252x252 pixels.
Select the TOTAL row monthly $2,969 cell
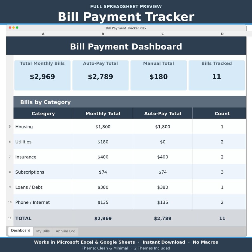click(x=103, y=218)
